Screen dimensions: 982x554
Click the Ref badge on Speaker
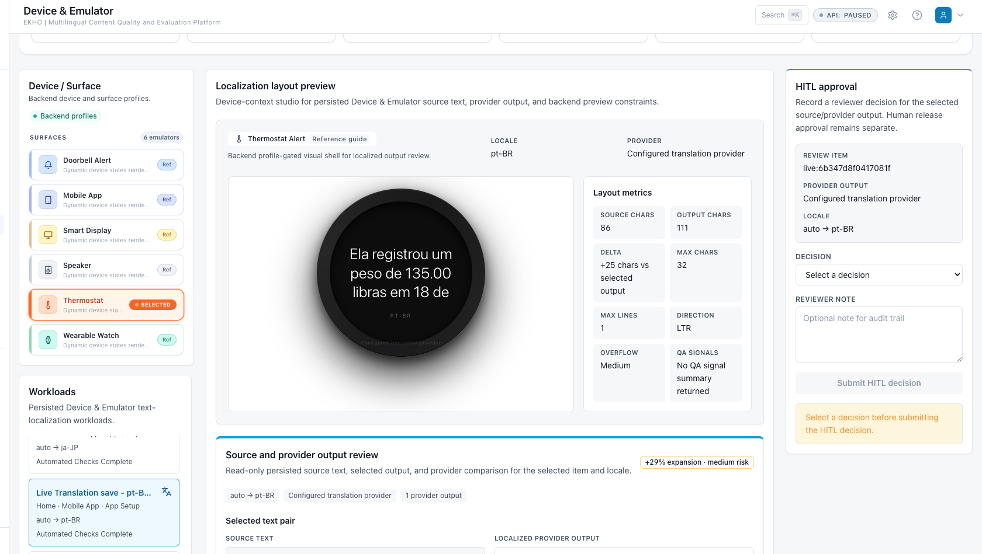tap(167, 270)
